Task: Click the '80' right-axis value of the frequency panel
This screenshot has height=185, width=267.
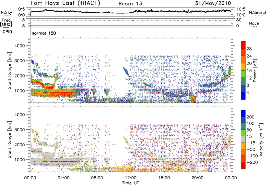Action: 239,20
